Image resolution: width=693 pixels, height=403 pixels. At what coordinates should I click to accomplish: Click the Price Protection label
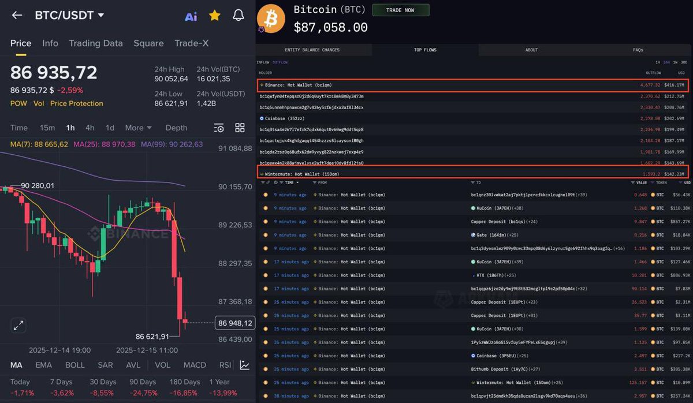pos(77,103)
